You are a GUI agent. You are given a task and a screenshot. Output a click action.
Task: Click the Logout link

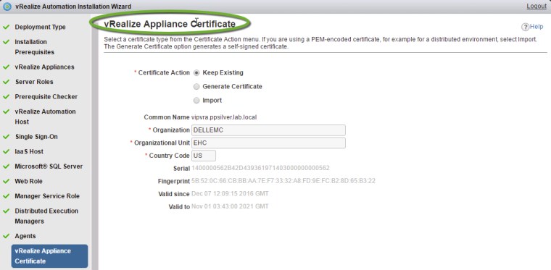tap(536, 7)
